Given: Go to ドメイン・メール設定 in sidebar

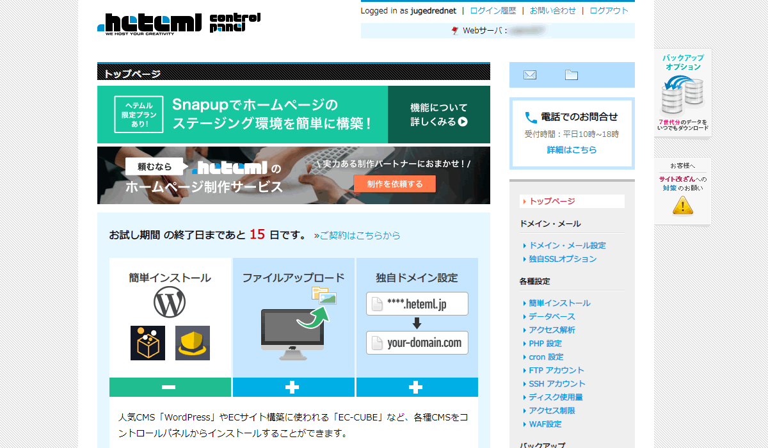Looking at the screenshot, I should coord(567,246).
